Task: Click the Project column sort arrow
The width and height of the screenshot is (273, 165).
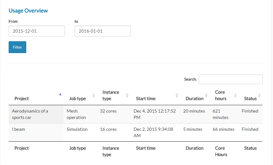Action: pyautogui.click(x=60, y=94)
